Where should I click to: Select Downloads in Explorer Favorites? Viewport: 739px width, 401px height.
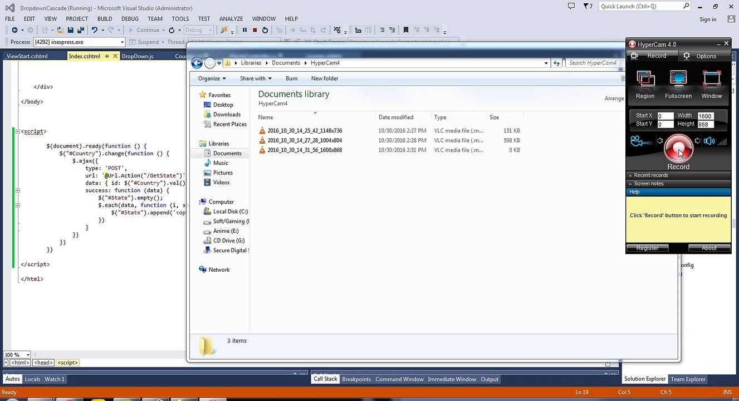click(227, 114)
